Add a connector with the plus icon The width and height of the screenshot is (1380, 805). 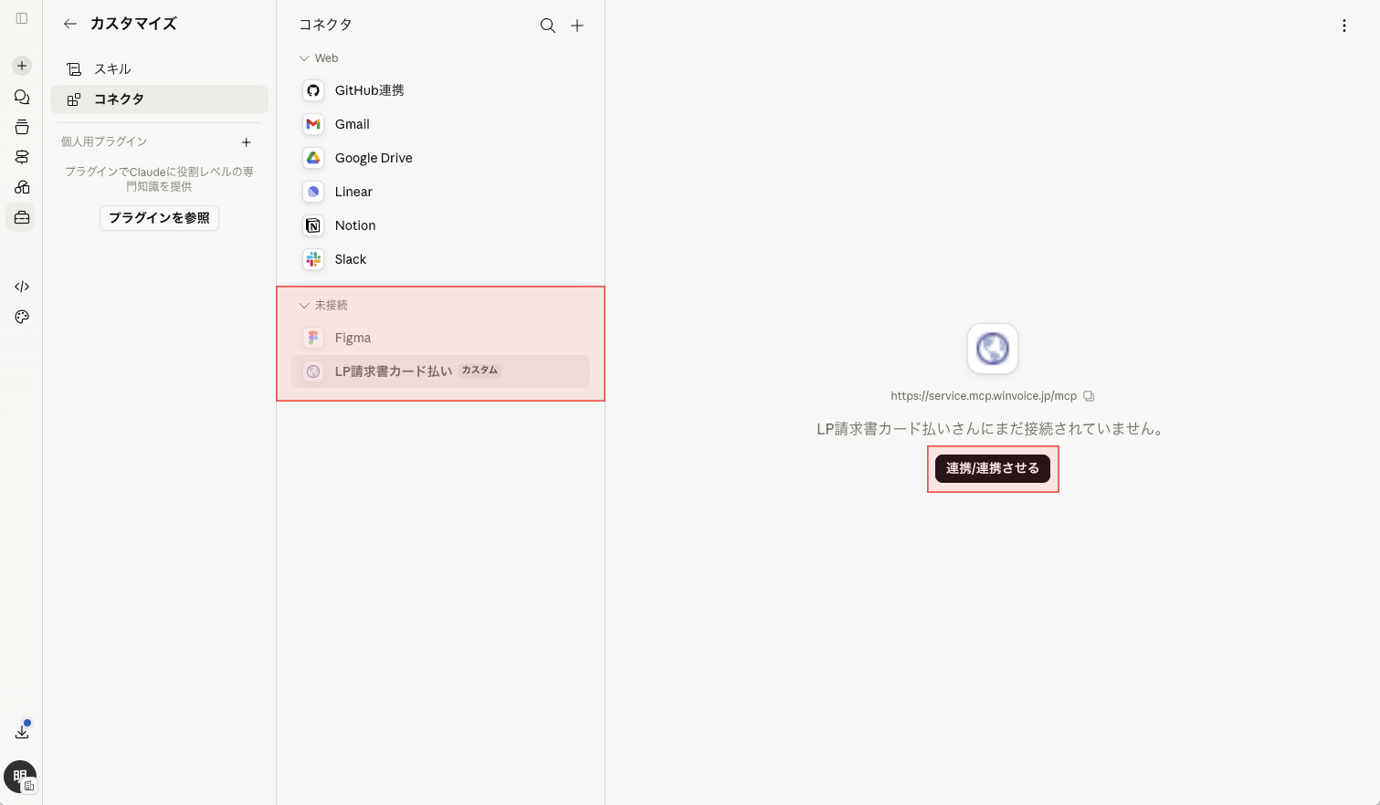577,26
